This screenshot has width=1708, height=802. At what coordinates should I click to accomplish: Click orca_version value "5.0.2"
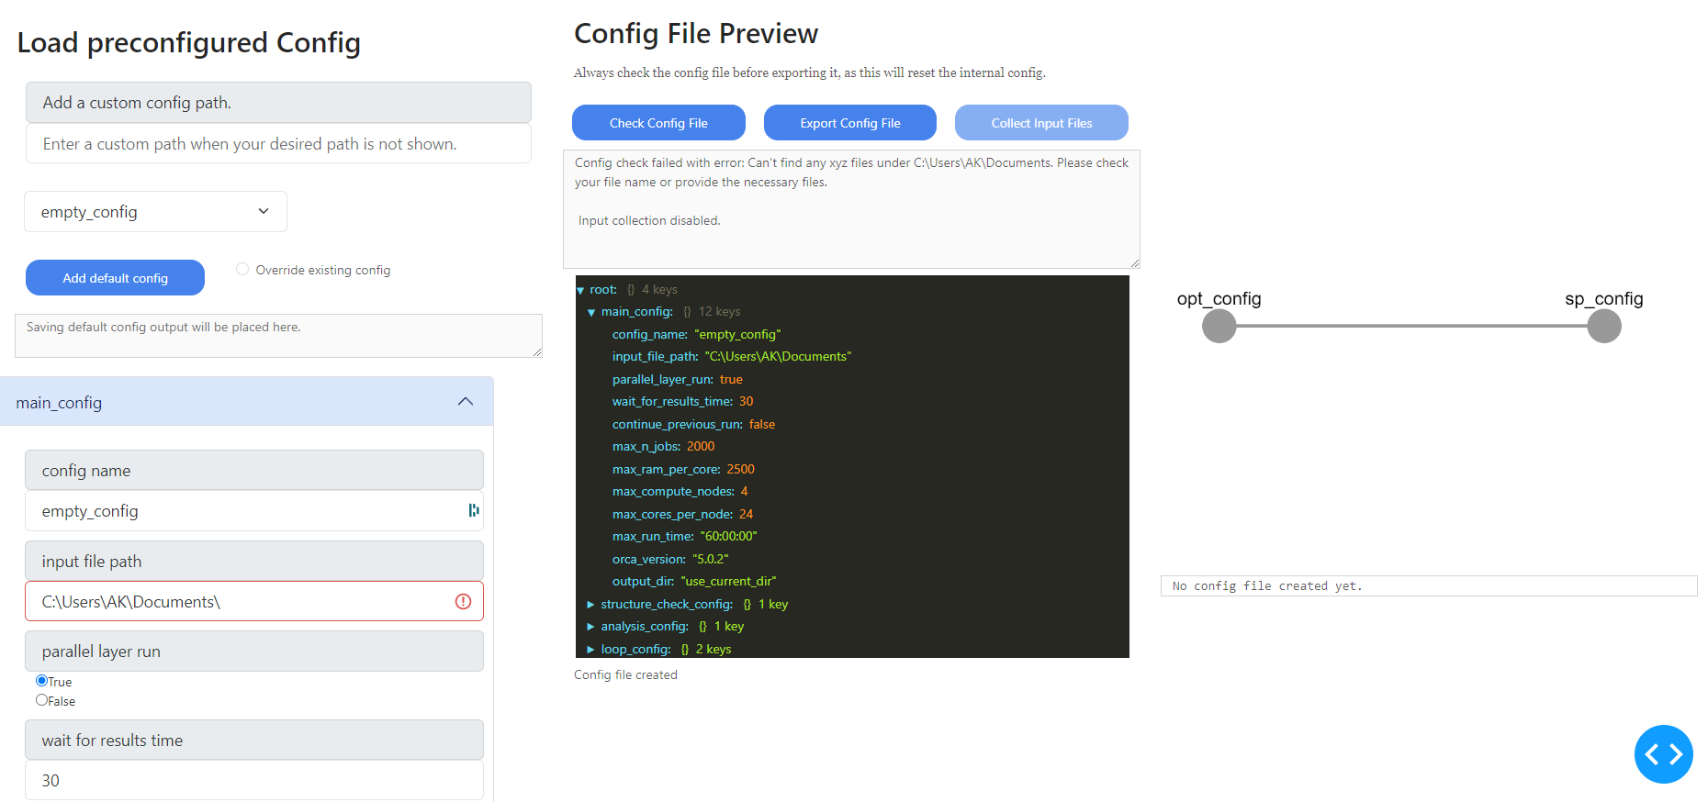pyautogui.click(x=711, y=559)
